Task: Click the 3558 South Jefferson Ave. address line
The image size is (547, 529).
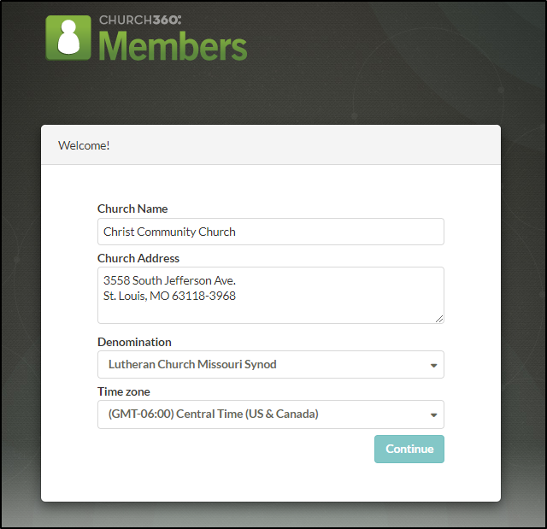Action: pos(169,280)
